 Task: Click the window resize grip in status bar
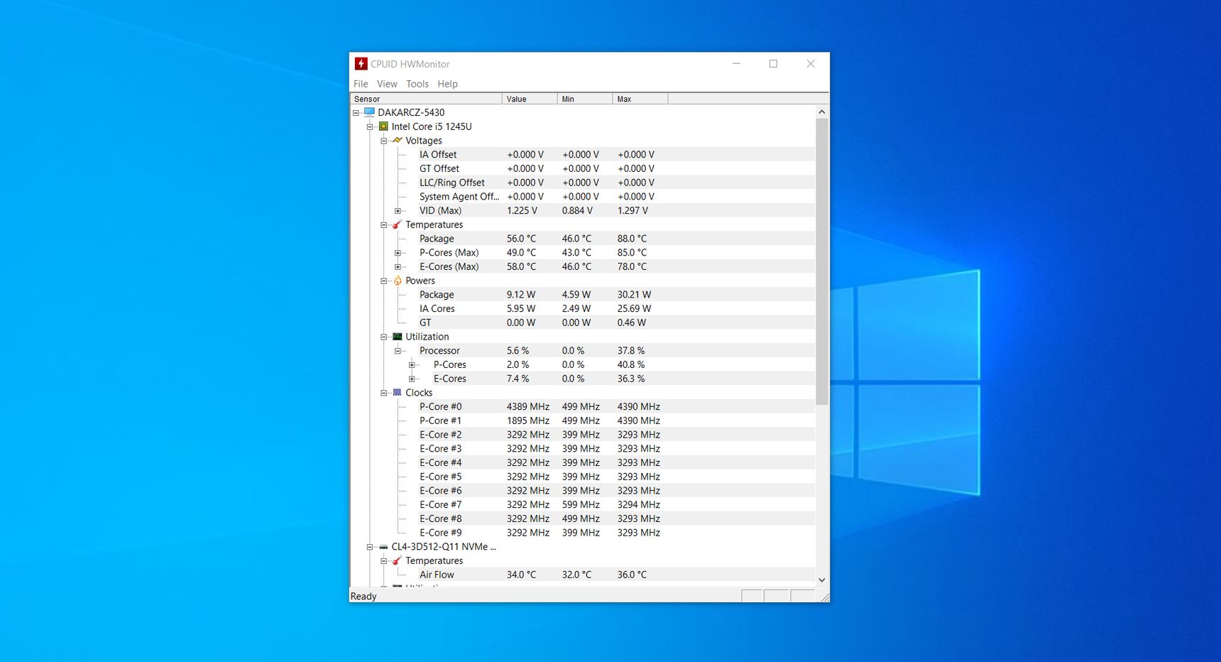click(823, 597)
